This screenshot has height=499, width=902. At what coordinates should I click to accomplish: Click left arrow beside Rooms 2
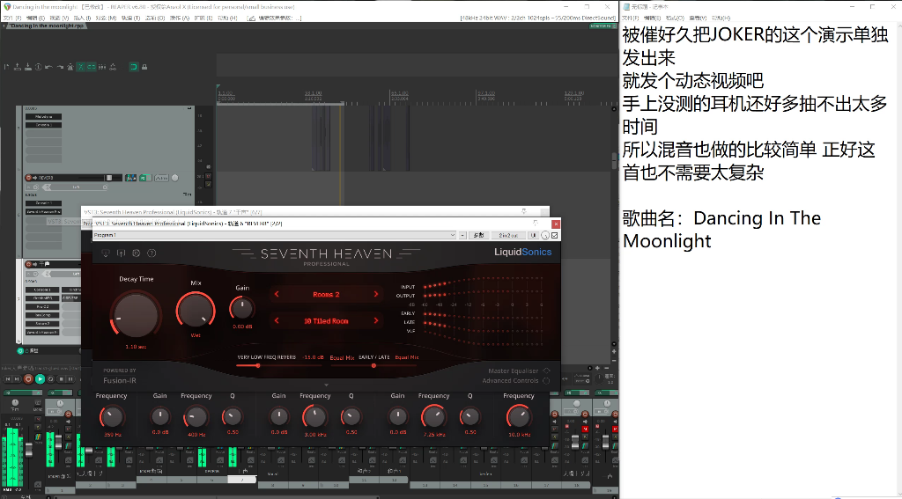click(277, 294)
